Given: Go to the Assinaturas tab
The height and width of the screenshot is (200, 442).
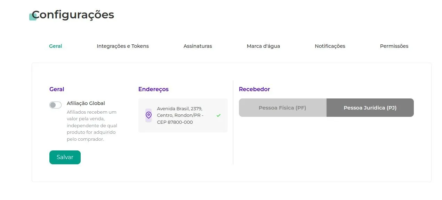Looking at the screenshot, I should click(198, 46).
